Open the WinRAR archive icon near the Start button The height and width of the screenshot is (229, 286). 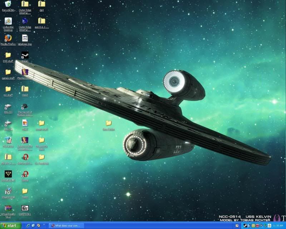coord(8,211)
